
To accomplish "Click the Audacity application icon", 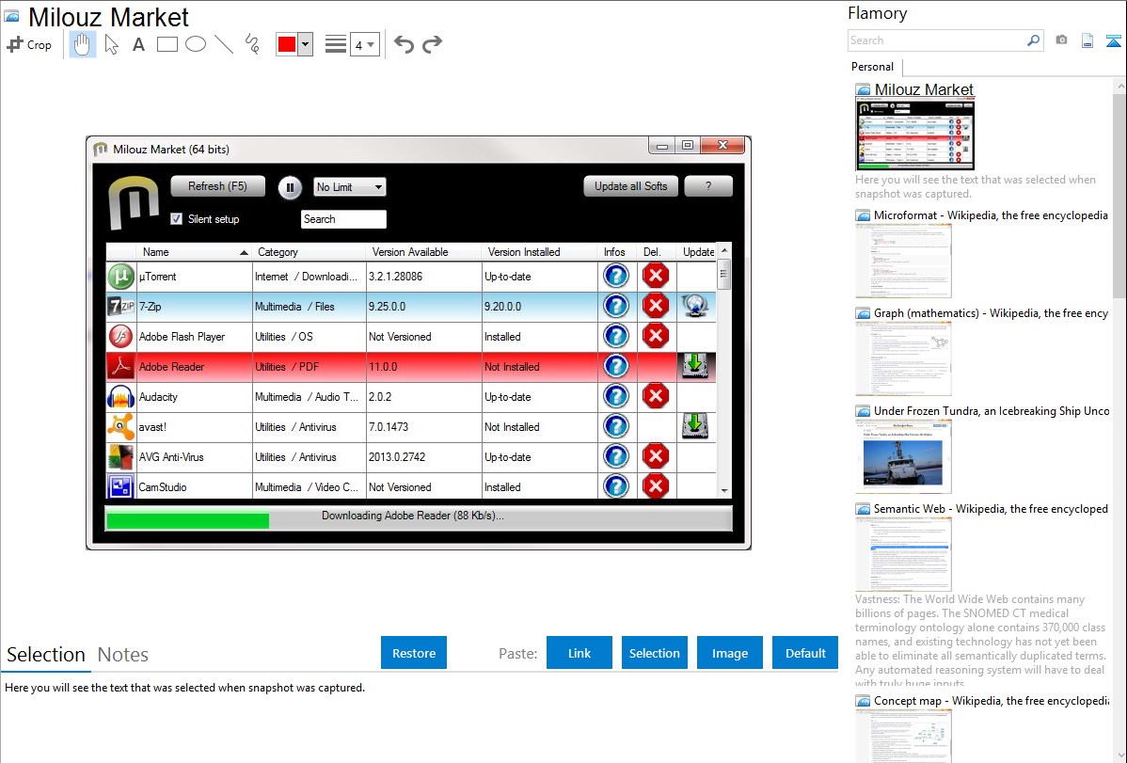I will 120,396.
